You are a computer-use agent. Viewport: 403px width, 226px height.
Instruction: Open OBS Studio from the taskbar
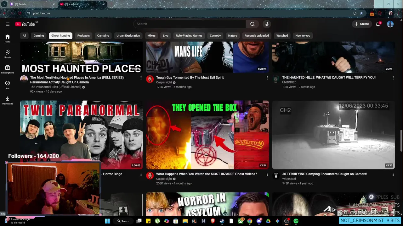[287, 221]
